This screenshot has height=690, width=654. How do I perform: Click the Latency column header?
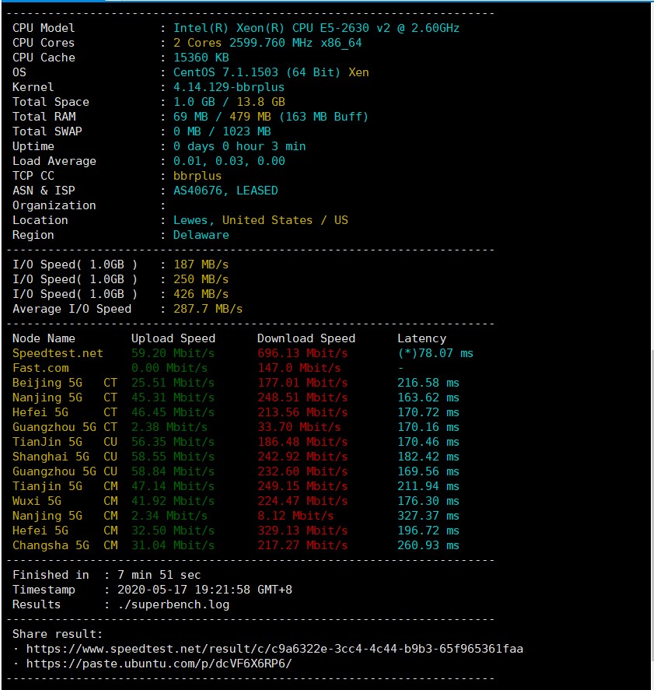point(421,338)
